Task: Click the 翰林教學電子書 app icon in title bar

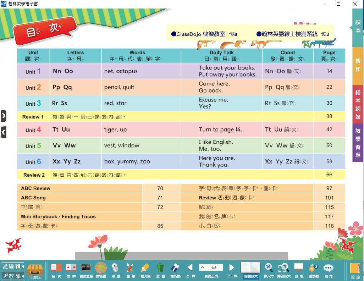Action: (4, 4)
